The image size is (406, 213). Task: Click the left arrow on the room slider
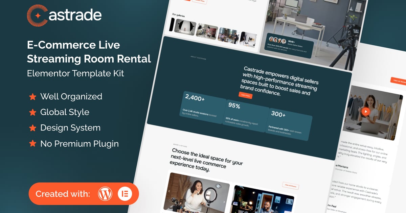tap(170, 191)
